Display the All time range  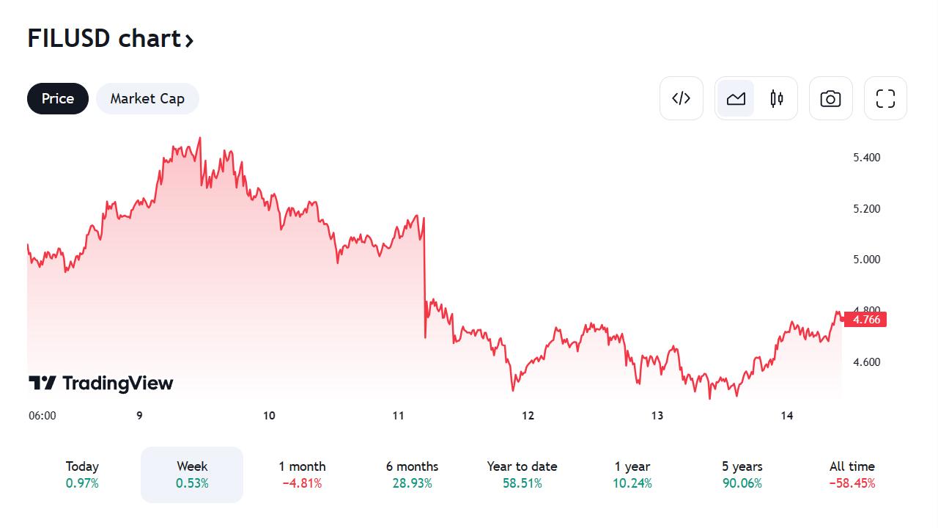point(852,474)
